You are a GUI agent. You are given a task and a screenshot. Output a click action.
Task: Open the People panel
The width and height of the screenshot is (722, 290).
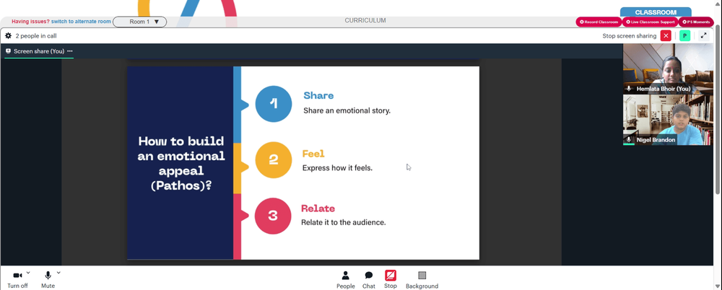pos(345,280)
